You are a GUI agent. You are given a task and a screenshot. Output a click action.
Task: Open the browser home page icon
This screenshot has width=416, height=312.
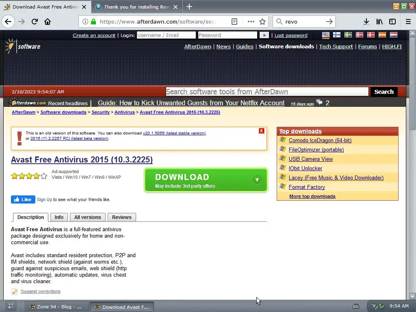pyautogui.click(x=48, y=22)
